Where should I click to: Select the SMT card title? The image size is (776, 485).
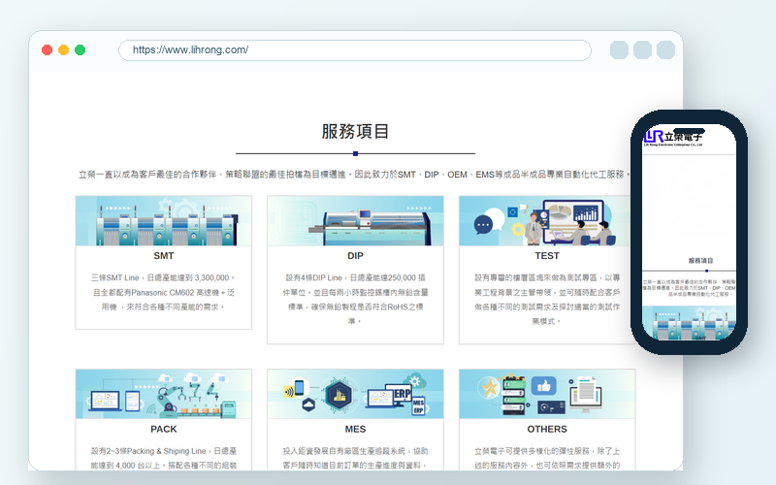coord(164,256)
